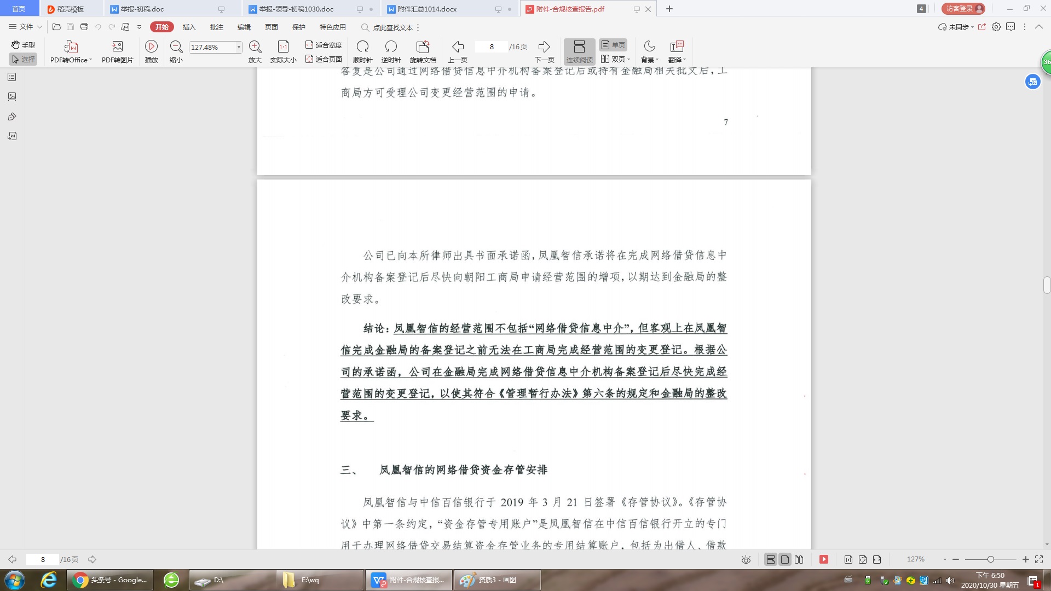Image resolution: width=1051 pixels, height=591 pixels.
Task: Go to the 上一页 previous page
Action: click(x=458, y=52)
